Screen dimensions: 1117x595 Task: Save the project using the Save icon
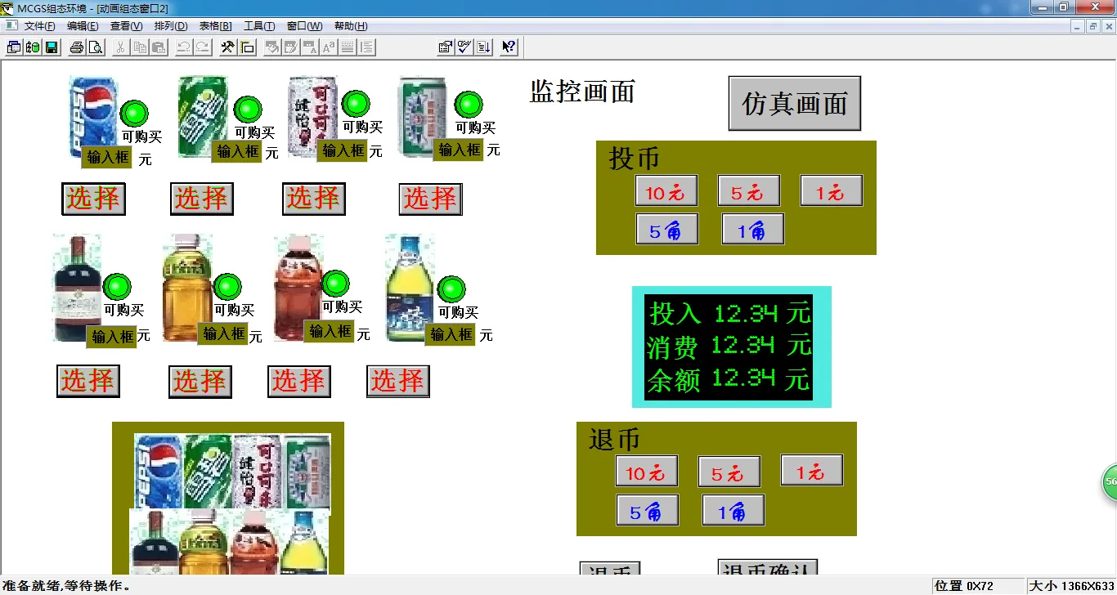click(x=51, y=47)
